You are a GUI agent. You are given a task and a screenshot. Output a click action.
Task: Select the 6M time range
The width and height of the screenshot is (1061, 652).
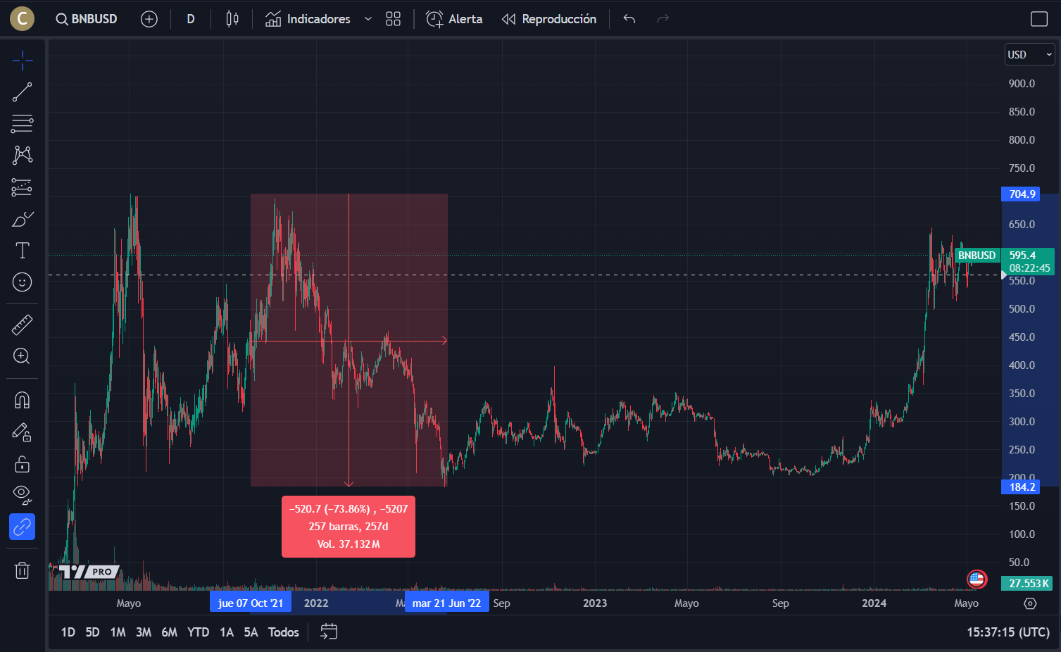pyautogui.click(x=170, y=632)
